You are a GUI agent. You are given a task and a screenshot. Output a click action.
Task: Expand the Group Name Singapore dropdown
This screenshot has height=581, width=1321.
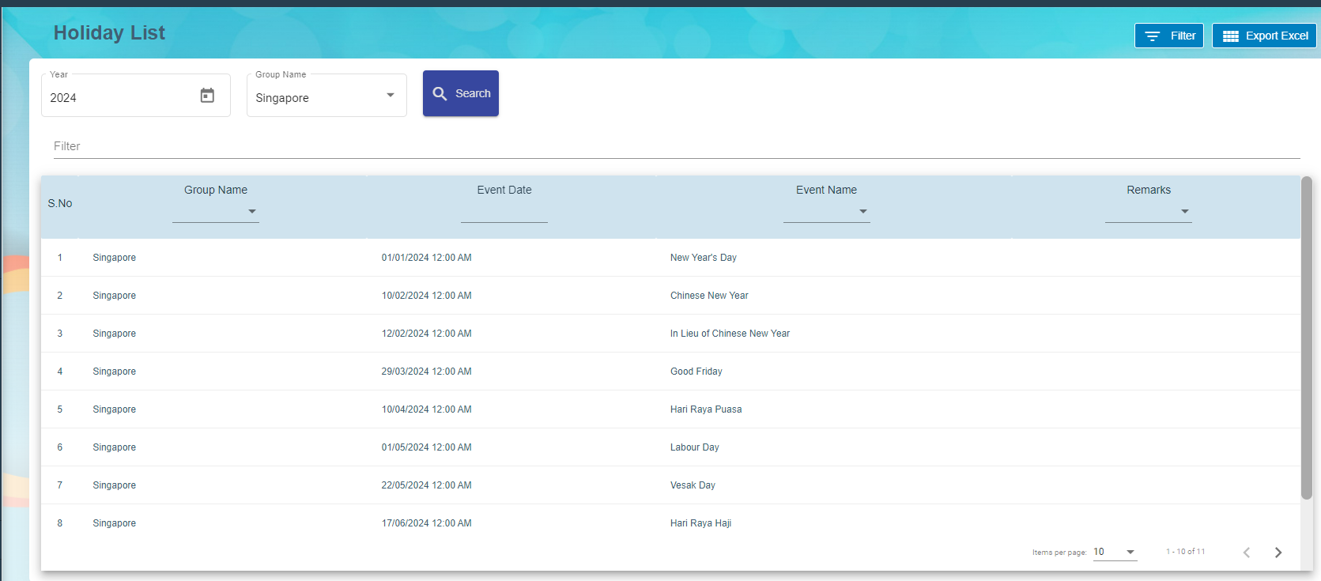390,96
